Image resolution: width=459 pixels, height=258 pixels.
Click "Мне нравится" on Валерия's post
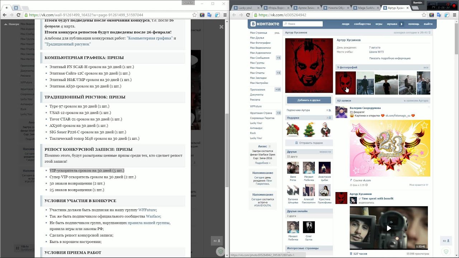click(418, 185)
